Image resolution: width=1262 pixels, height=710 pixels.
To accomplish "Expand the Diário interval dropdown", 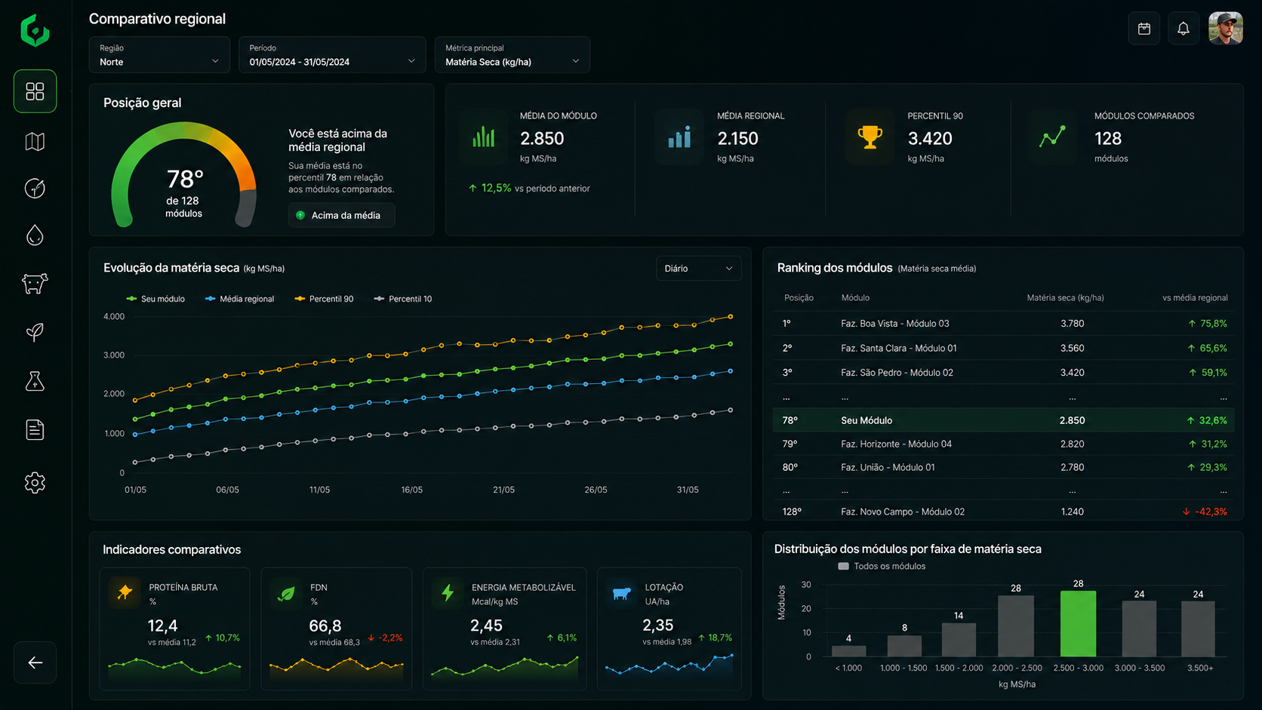I will coord(698,269).
